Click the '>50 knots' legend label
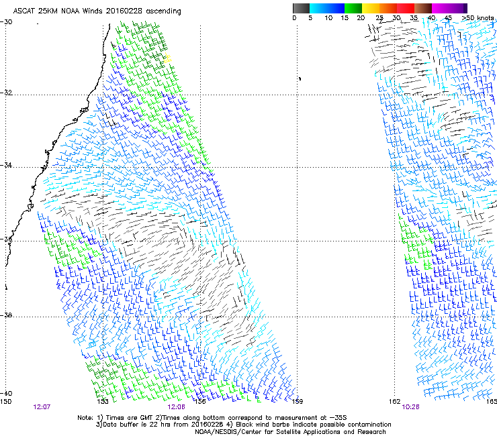Viewport: 497px width, 436px height. click(x=478, y=18)
